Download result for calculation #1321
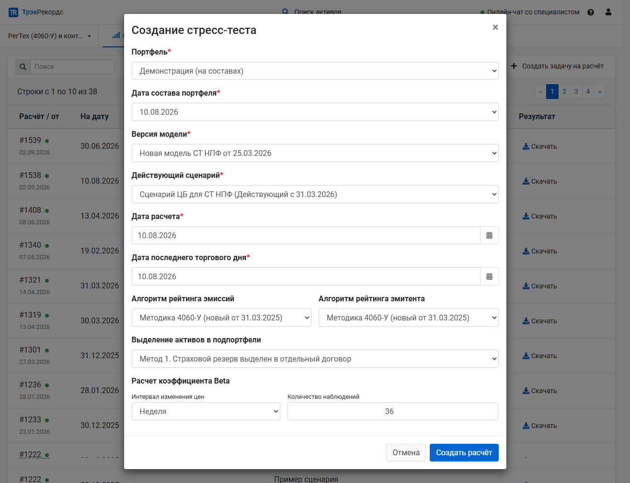This screenshot has height=483, width=630. [539, 286]
